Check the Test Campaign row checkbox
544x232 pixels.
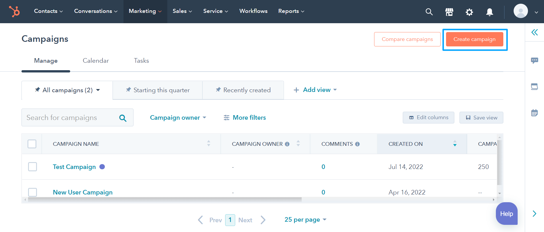coord(33,167)
